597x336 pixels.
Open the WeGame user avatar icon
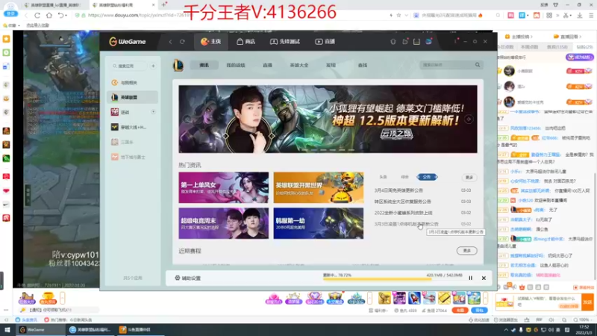tap(428, 42)
